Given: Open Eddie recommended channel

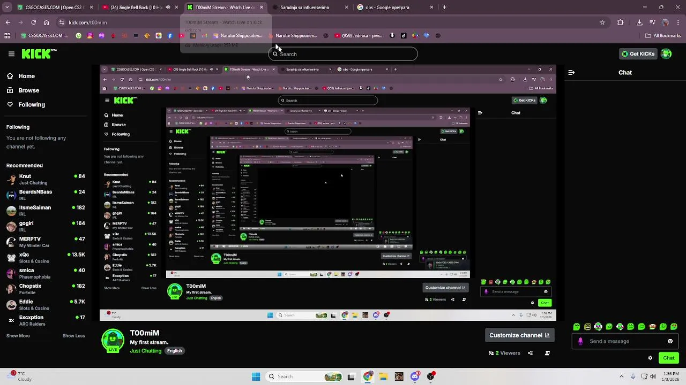Looking at the screenshot, I should (x=46, y=305).
